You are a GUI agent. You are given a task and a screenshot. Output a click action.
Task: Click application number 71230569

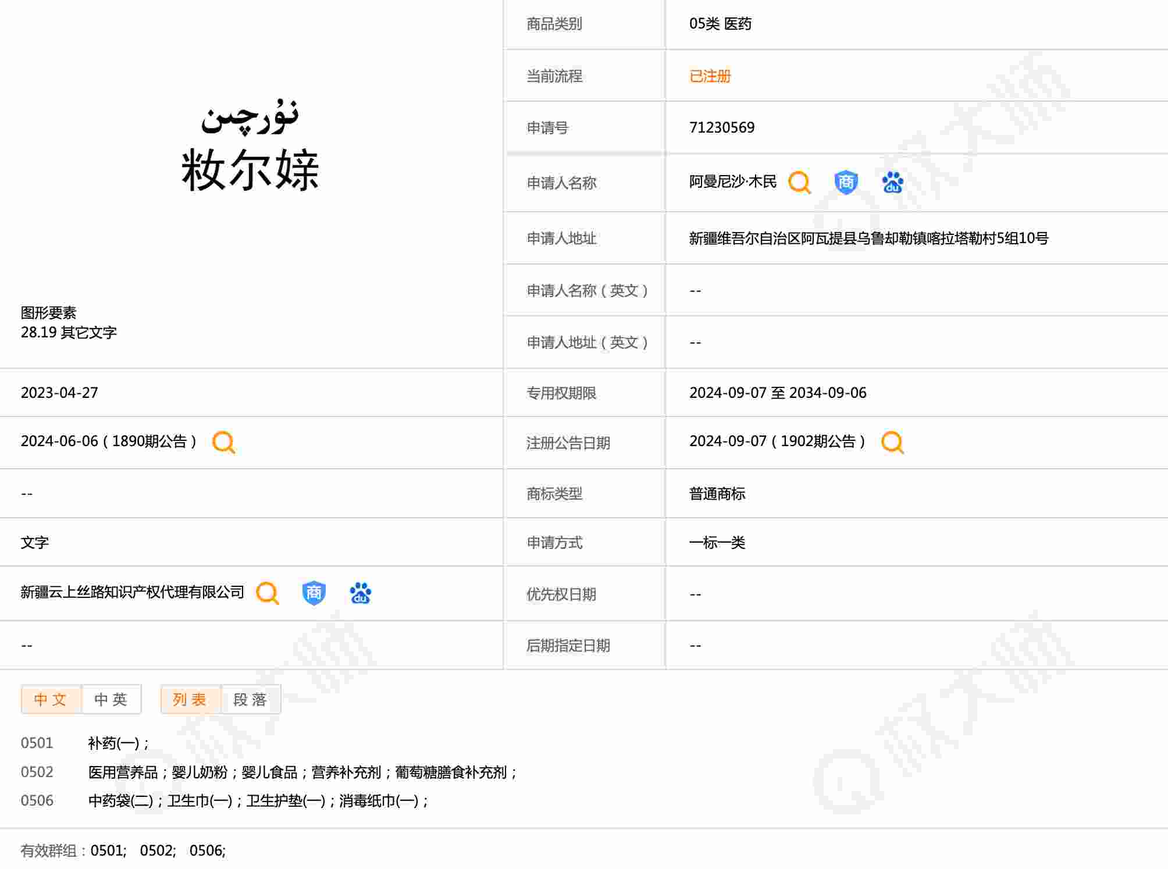[721, 127]
